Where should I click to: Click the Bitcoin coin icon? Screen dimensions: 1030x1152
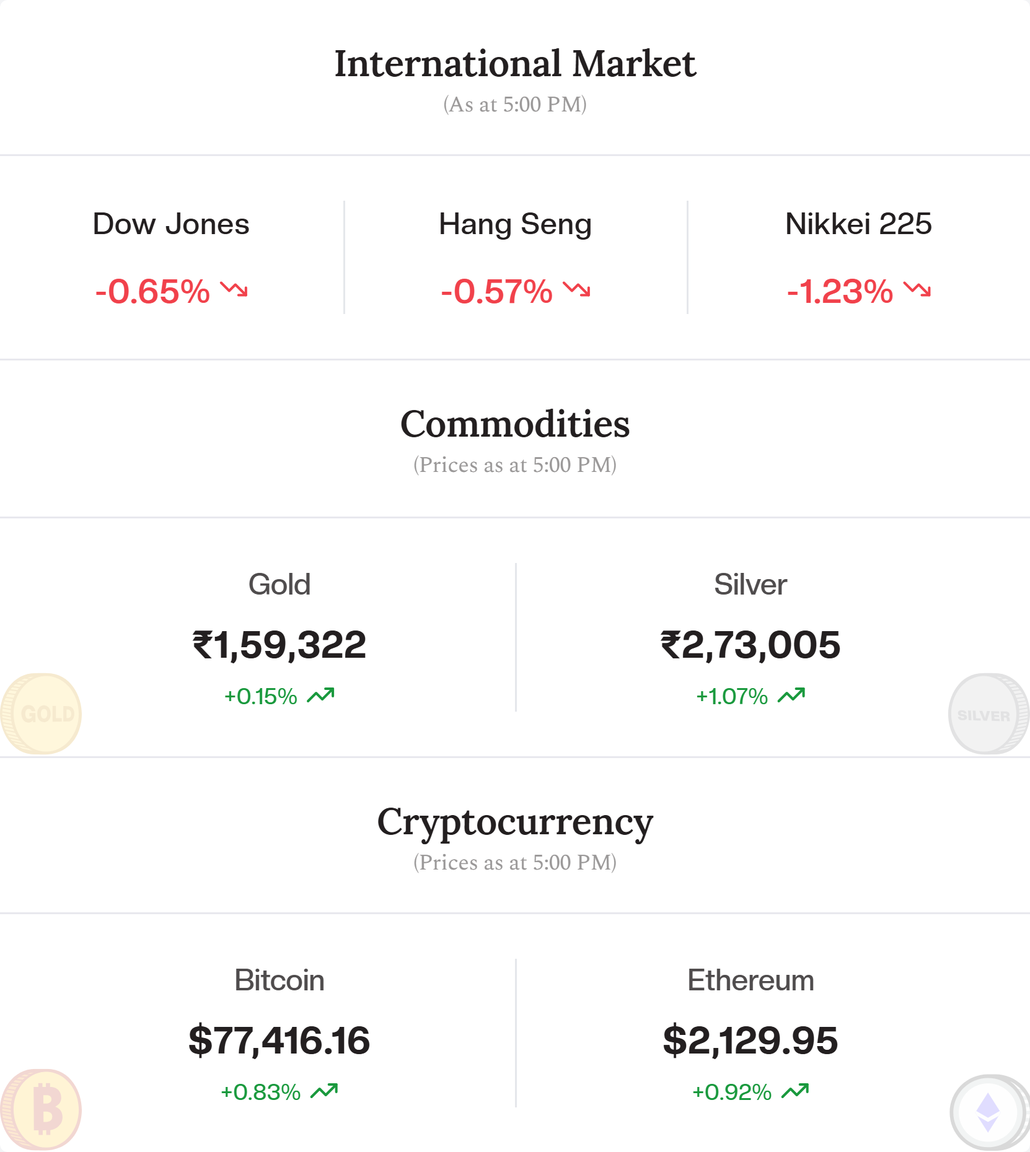(x=41, y=1109)
